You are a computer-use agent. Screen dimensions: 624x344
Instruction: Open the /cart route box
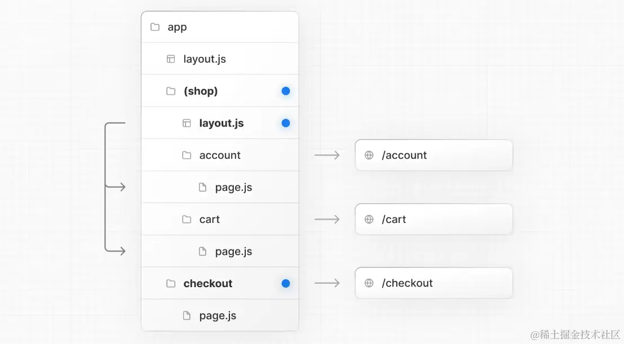(433, 220)
